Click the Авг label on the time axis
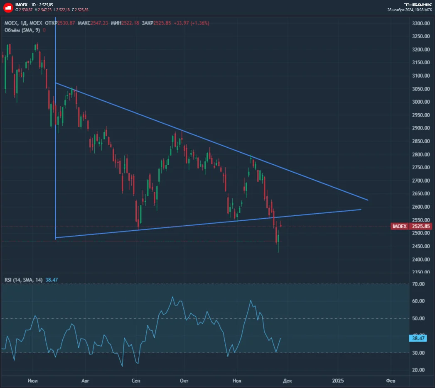Viewport: 435px width, 388px height. pos(85,381)
